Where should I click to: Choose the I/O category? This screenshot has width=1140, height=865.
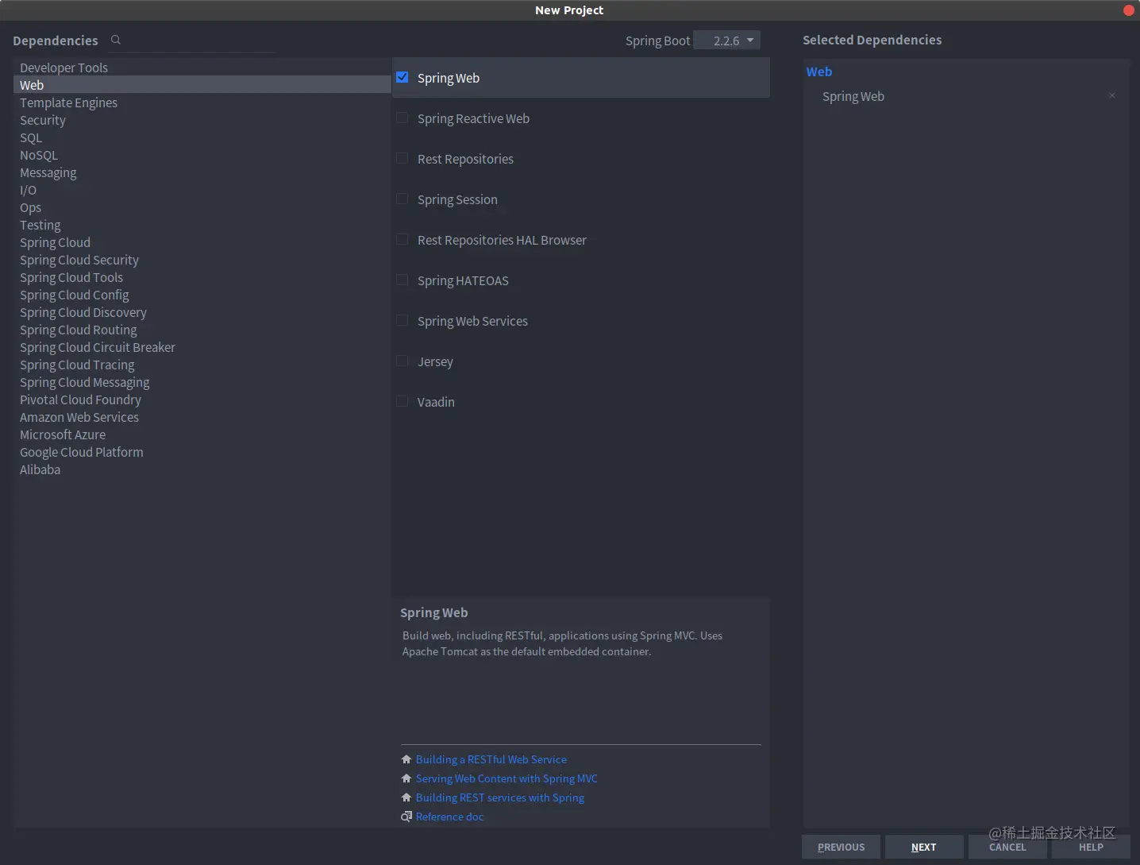pyautogui.click(x=202, y=190)
